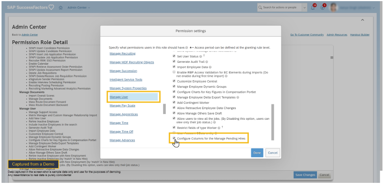Toggle Manage Employee Dynamic Groups checkbox
Screen dimensions: 384x184
coord(174,87)
